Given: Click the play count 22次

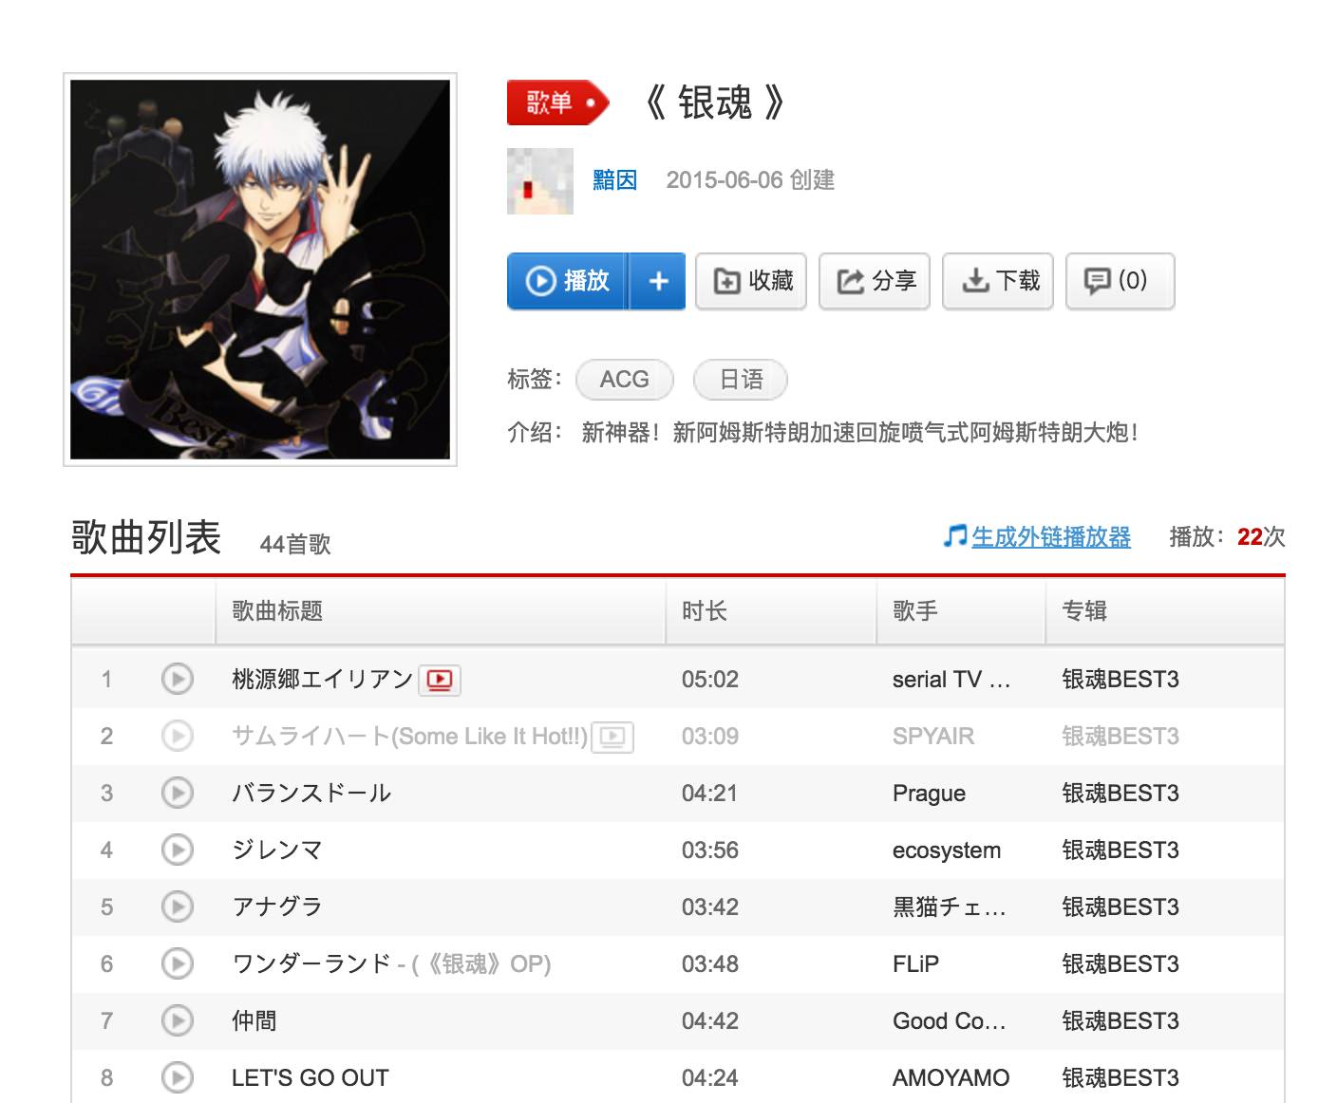Looking at the screenshot, I should (1261, 537).
